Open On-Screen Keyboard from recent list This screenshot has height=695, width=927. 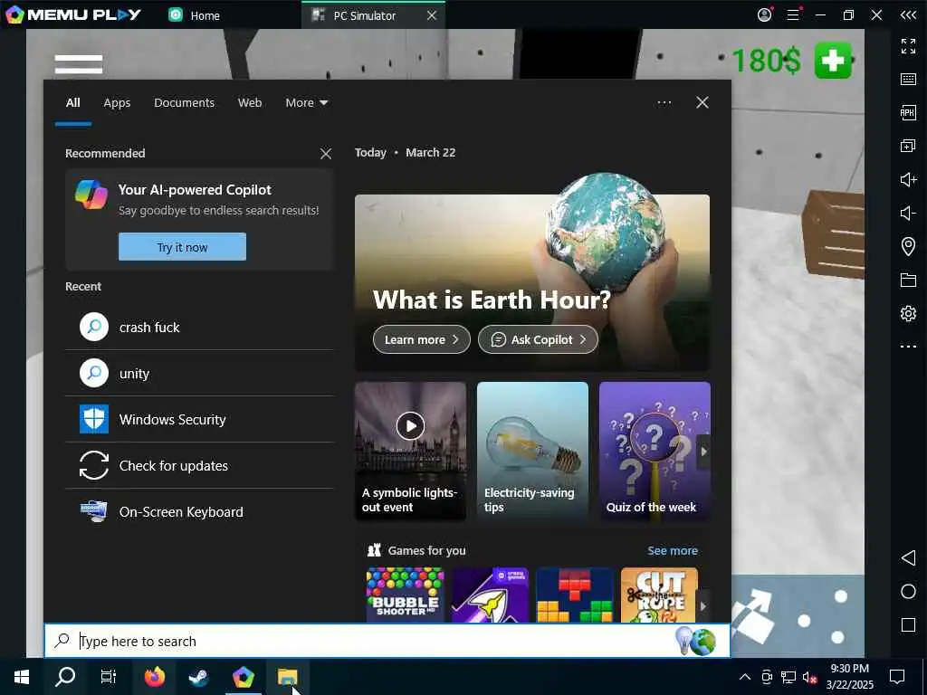[199, 512]
